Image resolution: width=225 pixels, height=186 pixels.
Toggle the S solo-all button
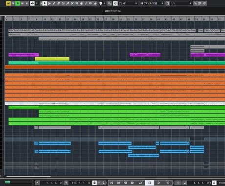pos(13,3)
